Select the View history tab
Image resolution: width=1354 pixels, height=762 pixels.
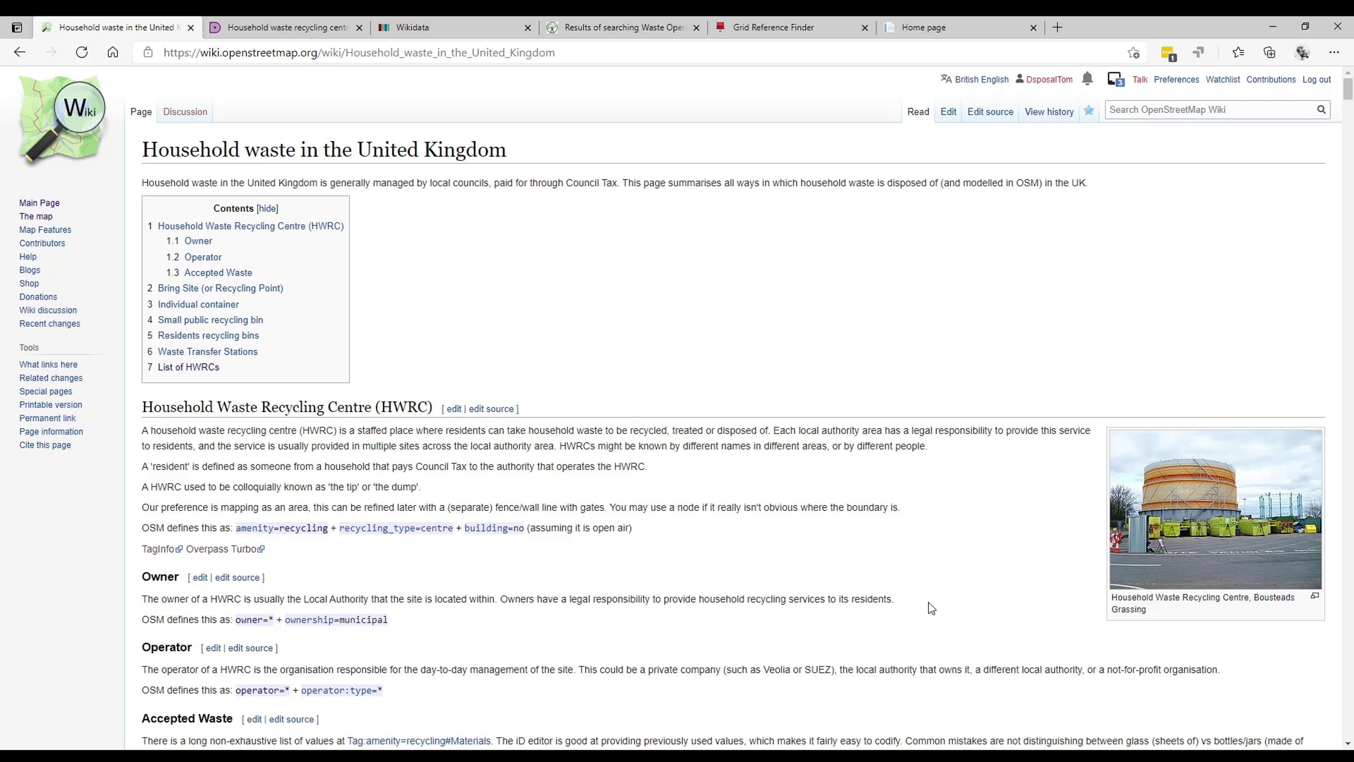(x=1049, y=112)
